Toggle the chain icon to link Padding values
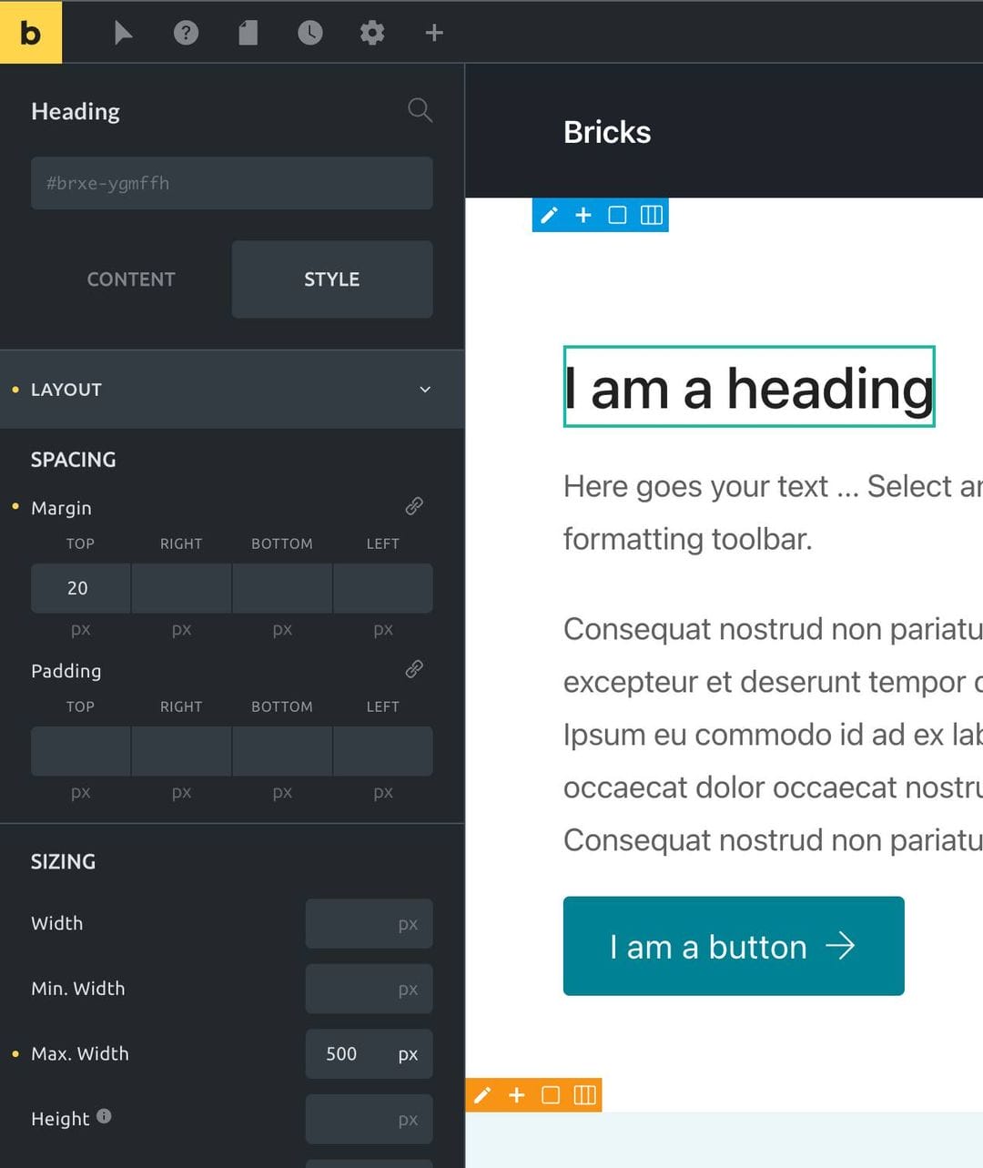This screenshot has width=983, height=1168. click(414, 669)
